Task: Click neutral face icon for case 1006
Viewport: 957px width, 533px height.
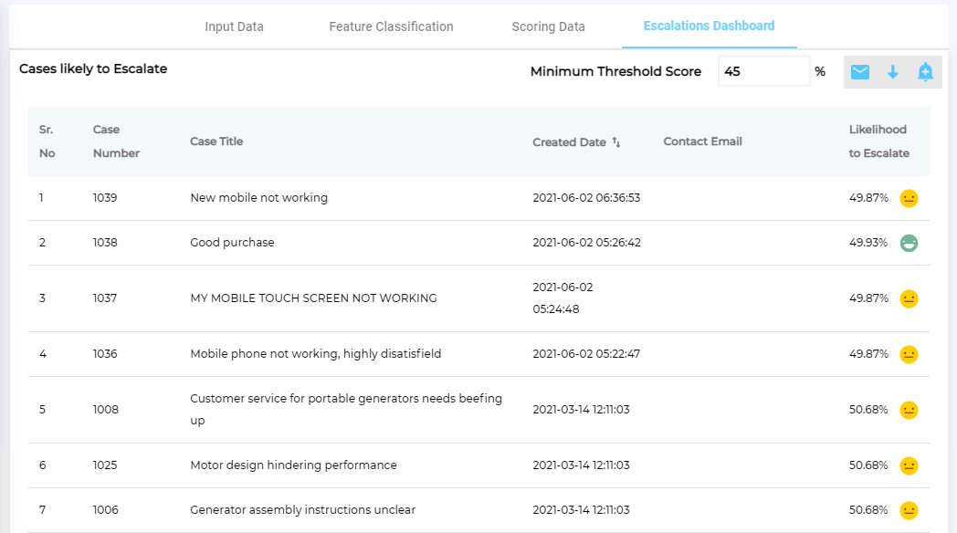Action: [909, 510]
